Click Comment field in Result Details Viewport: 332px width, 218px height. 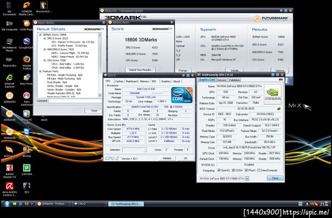75,101
